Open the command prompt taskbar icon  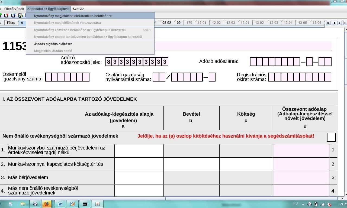85,204
